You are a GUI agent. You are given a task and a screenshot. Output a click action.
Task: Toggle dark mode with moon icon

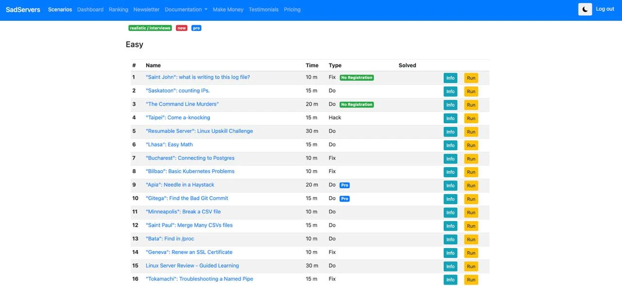585,9
